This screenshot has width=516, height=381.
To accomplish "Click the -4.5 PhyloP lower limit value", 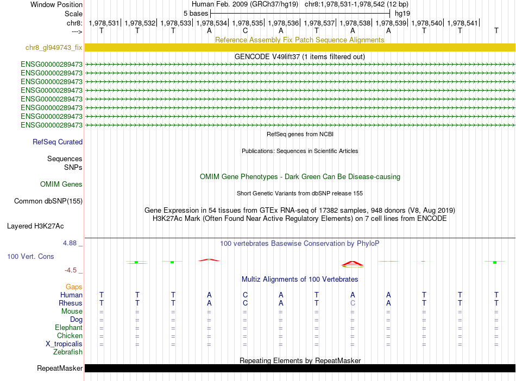I will pyautogui.click(x=71, y=270).
